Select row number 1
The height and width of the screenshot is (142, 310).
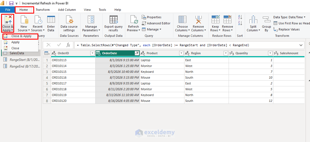click(47, 60)
